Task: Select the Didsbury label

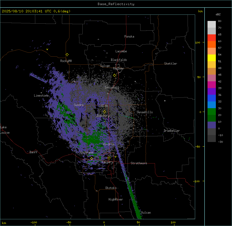Action: point(103,116)
